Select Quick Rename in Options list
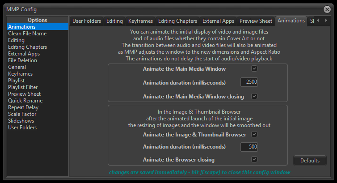The image size is (337, 183). click(38, 100)
